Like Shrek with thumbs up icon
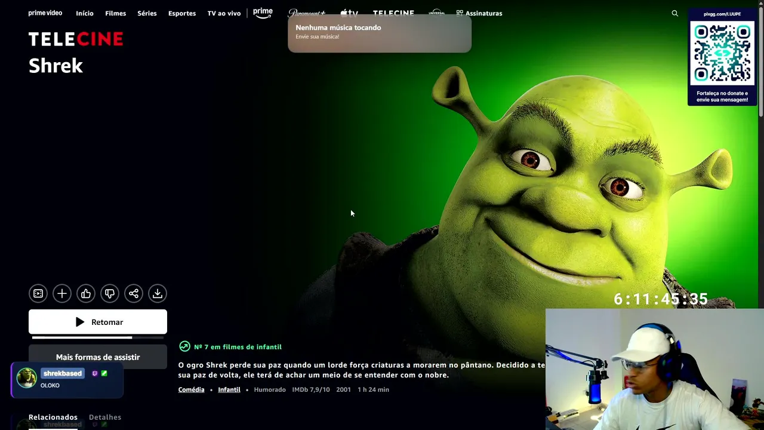Image resolution: width=764 pixels, height=430 pixels. (x=86, y=293)
